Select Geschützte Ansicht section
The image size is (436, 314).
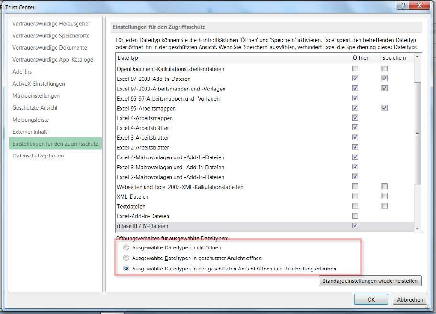click(x=35, y=108)
